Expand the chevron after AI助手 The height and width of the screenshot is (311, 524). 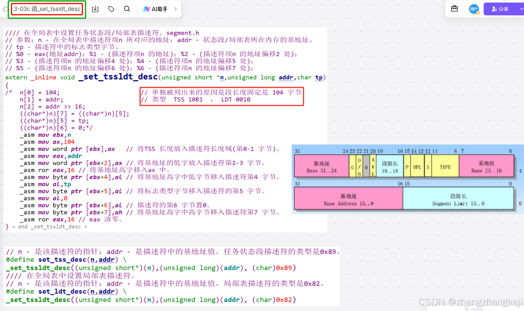[x=175, y=9]
